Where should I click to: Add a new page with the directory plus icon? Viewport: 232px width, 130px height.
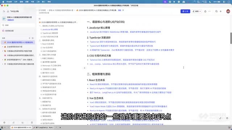point(29,38)
